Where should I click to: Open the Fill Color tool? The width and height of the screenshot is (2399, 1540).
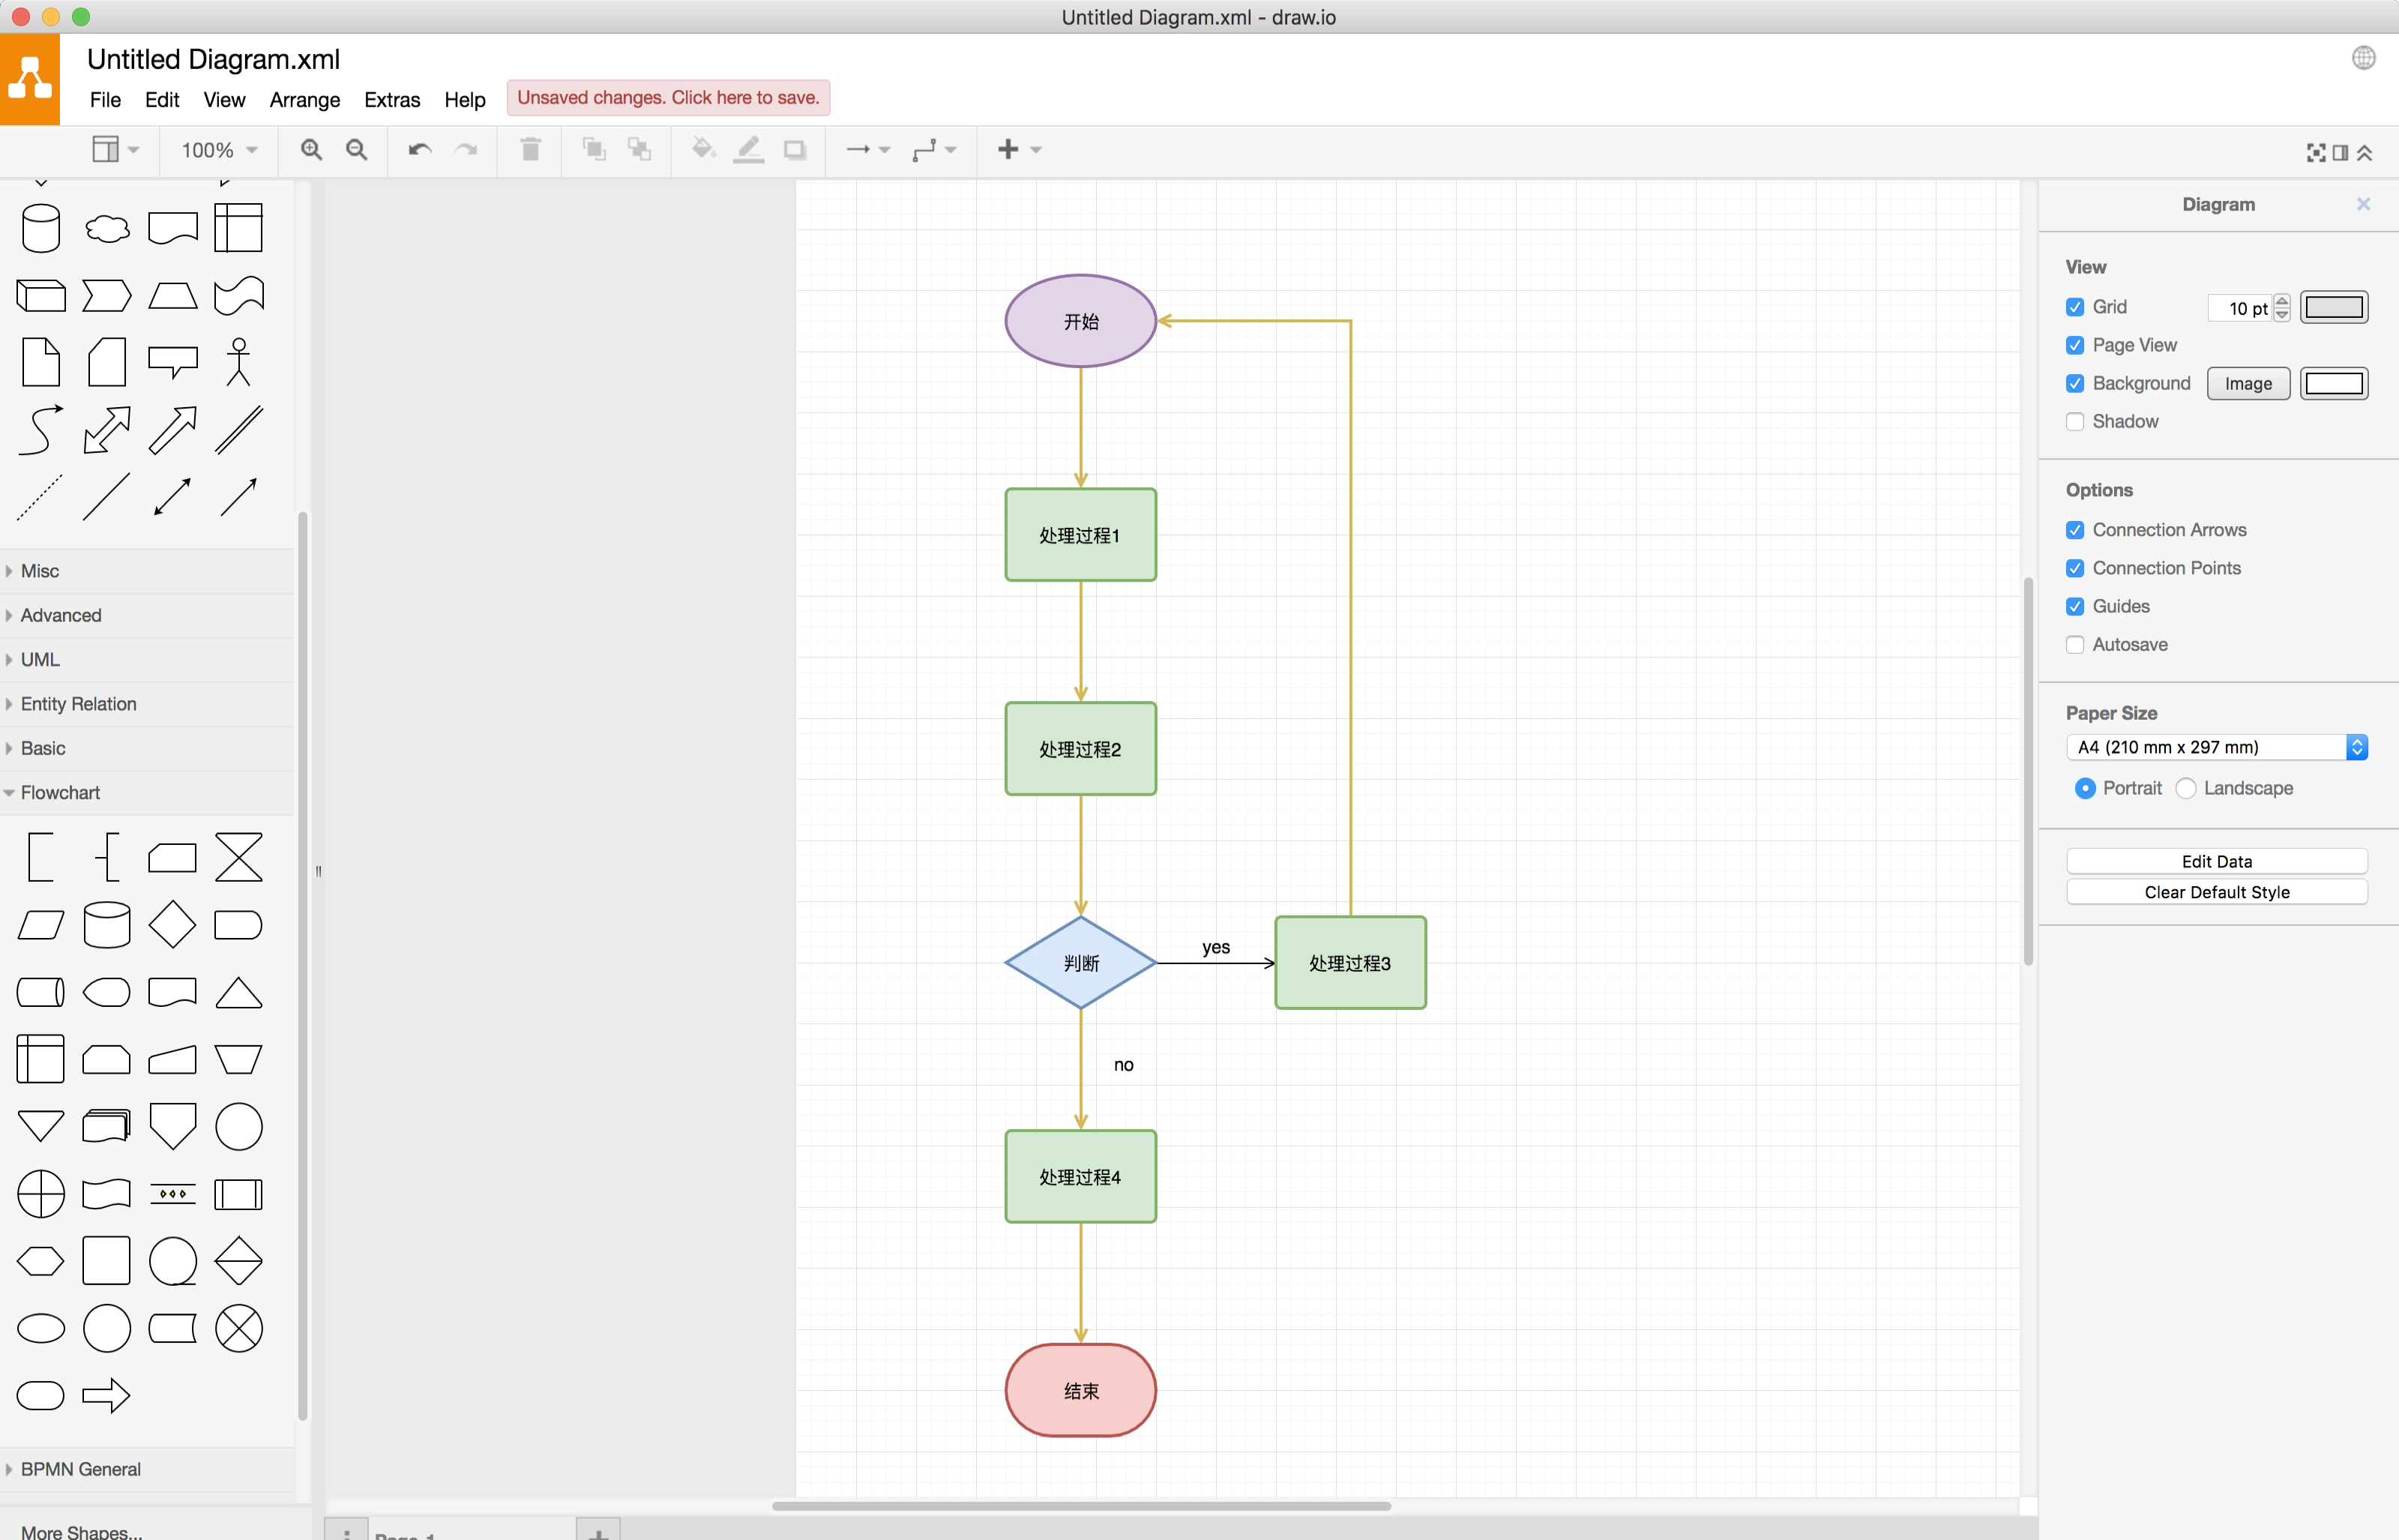[x=704, y=149]
